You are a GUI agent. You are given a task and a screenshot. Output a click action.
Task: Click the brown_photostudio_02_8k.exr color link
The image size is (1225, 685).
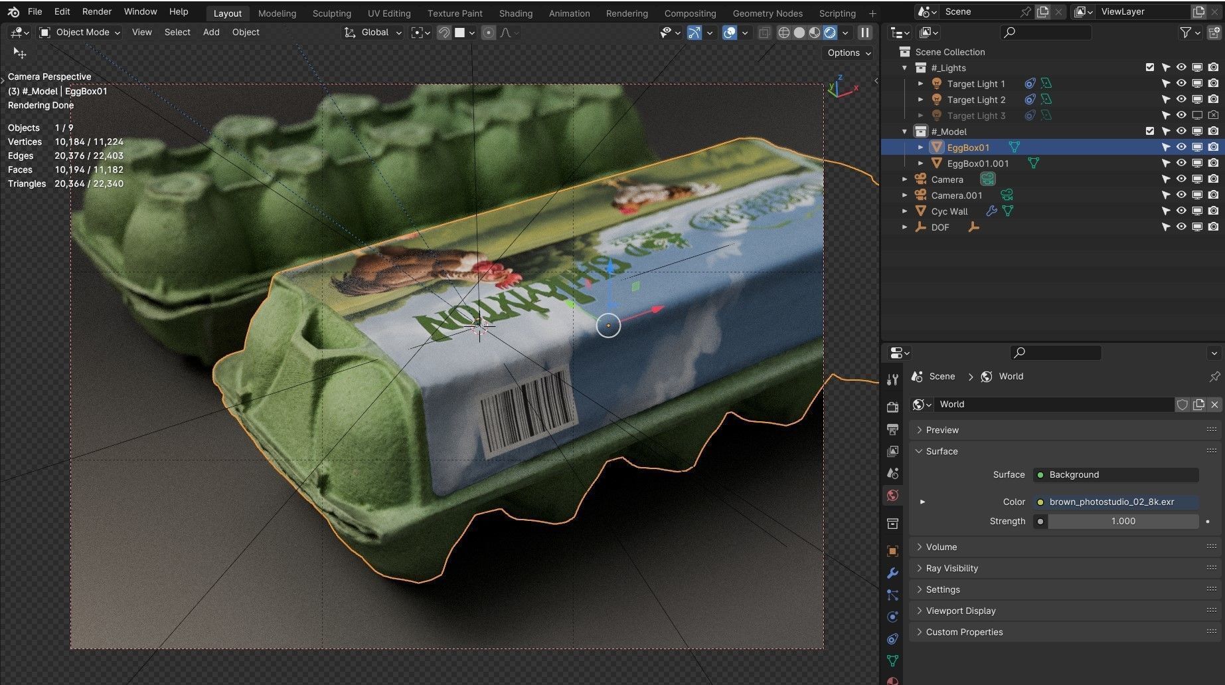tap(1115, 502)
